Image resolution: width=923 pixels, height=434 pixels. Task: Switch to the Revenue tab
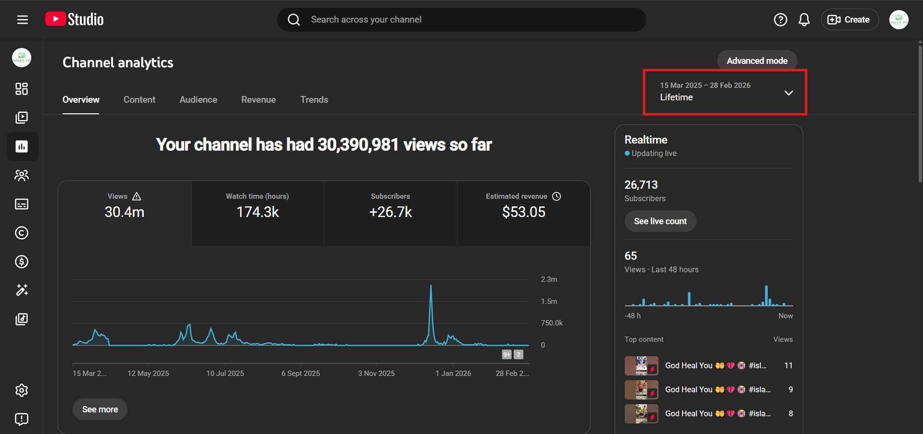258,100
